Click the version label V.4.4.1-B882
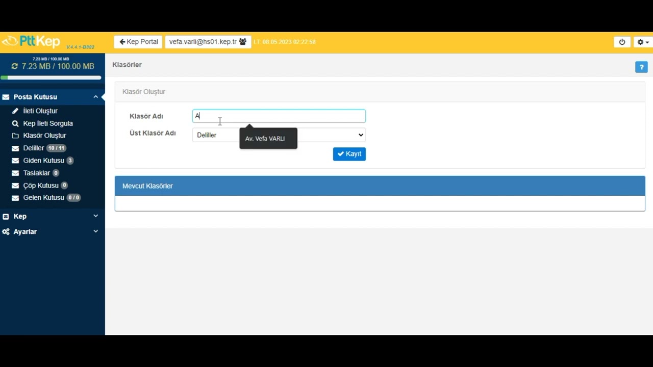The width and height of the screenshot is (653, 367). pyautogui.click(x=81, y=47)
